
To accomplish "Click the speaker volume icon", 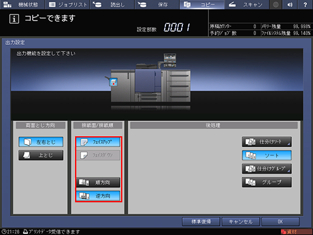I will tap(290, 4).
